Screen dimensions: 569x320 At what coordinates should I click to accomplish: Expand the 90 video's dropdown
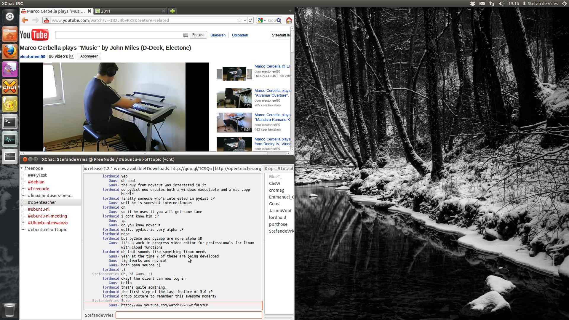72,56
